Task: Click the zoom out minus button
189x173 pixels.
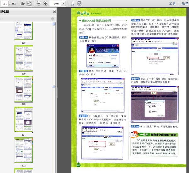Action: (x=39, y=3)
